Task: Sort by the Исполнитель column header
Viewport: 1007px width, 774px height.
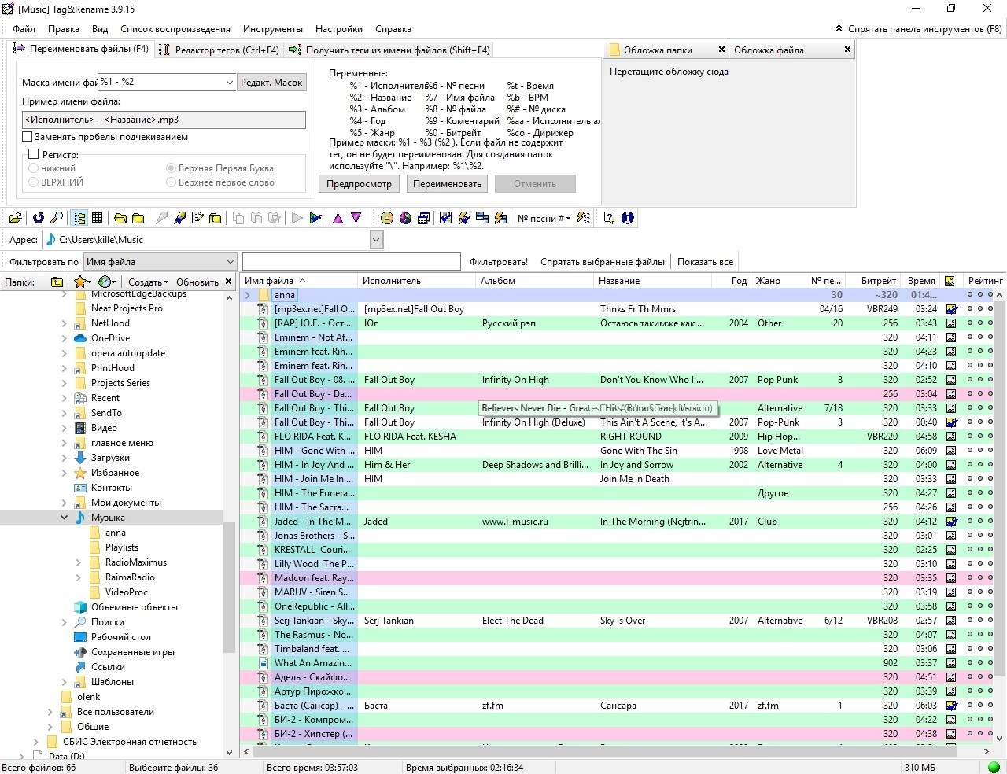Action: pos(417,281)
